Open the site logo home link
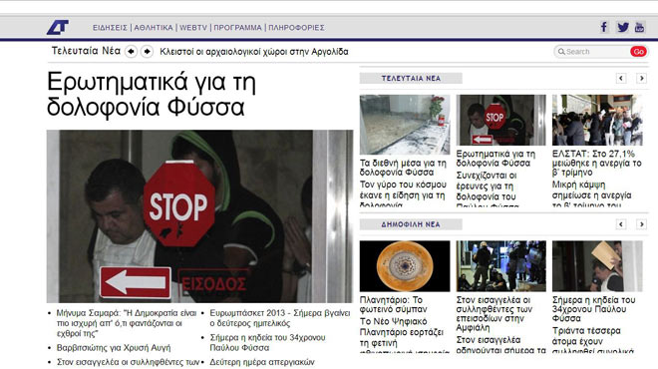 pos(58,27)
